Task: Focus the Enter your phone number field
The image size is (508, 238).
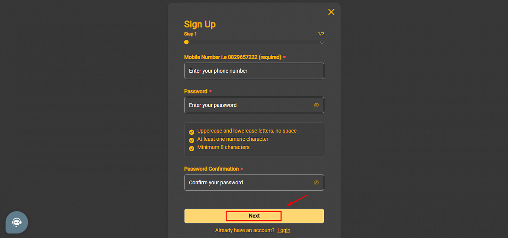Action: tap(254, 71)
